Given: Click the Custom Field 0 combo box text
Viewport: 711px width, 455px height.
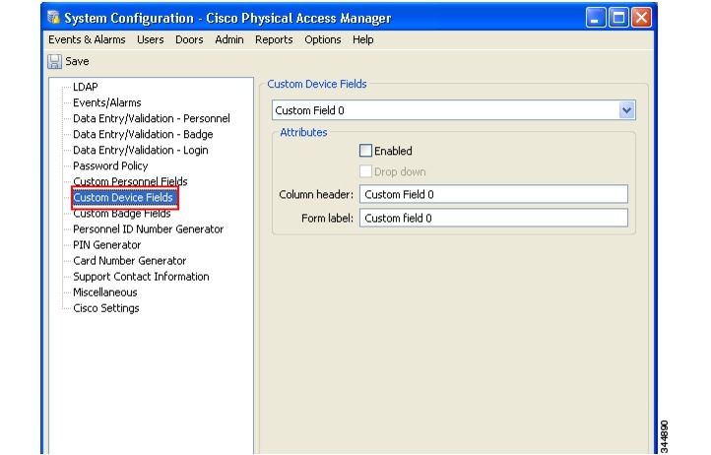Looking at the screenshot, I should 309,110.
